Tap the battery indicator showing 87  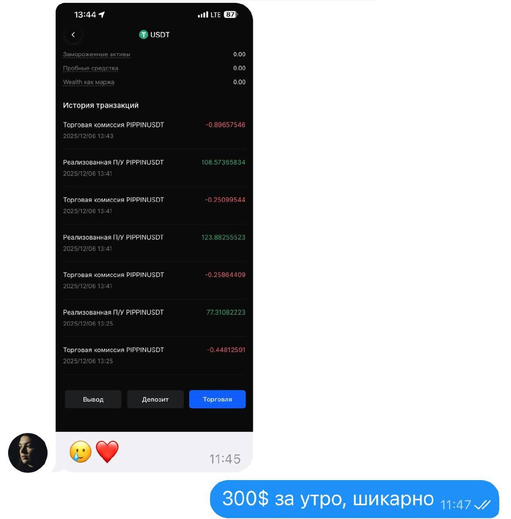[x=231, y=14]
